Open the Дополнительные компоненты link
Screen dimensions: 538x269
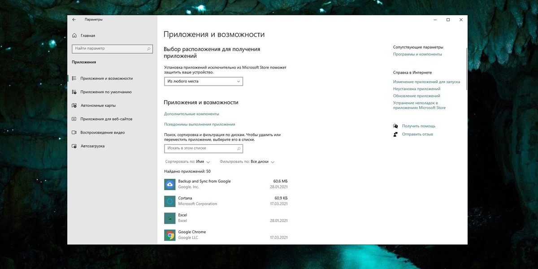pos(191,114)
